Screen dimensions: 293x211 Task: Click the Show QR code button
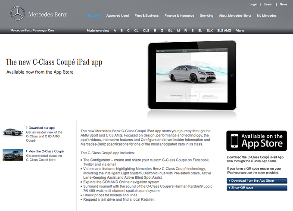(x=257, y=188)
